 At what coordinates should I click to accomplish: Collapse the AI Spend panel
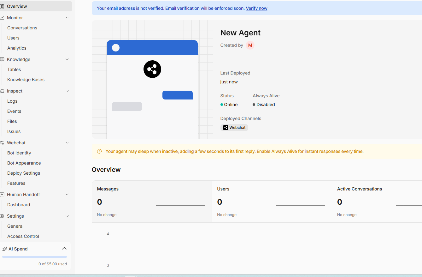[x=64, y=248]
